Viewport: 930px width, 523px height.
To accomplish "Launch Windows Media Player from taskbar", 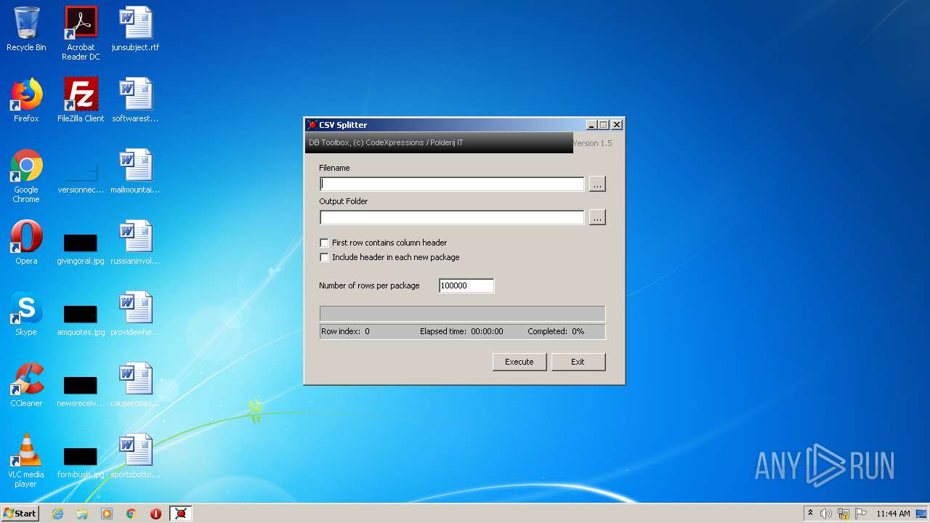I will (107, 514).
